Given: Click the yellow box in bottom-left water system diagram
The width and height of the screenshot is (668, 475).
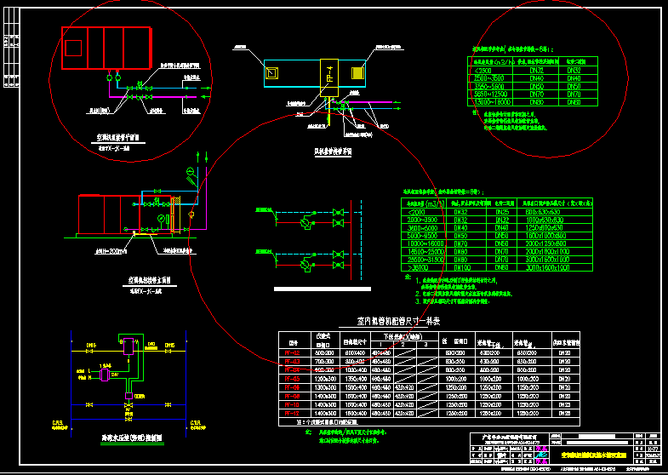Looking at the screenshot, I should click(129, 346).
